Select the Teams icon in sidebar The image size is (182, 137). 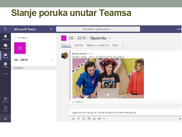tap(6, 56)
